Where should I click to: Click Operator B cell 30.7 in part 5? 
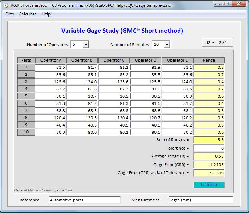pyautogui.click(x=82, y=96)
